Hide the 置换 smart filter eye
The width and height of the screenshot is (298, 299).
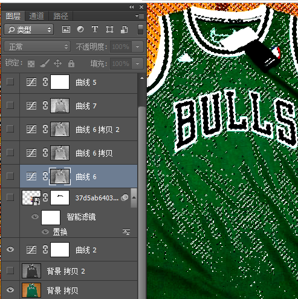click(x=45, y=232)
